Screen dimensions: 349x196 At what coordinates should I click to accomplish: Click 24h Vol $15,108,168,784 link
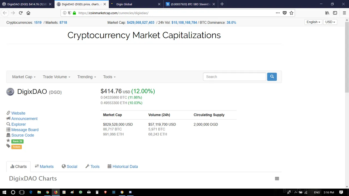tap(184, 23)
